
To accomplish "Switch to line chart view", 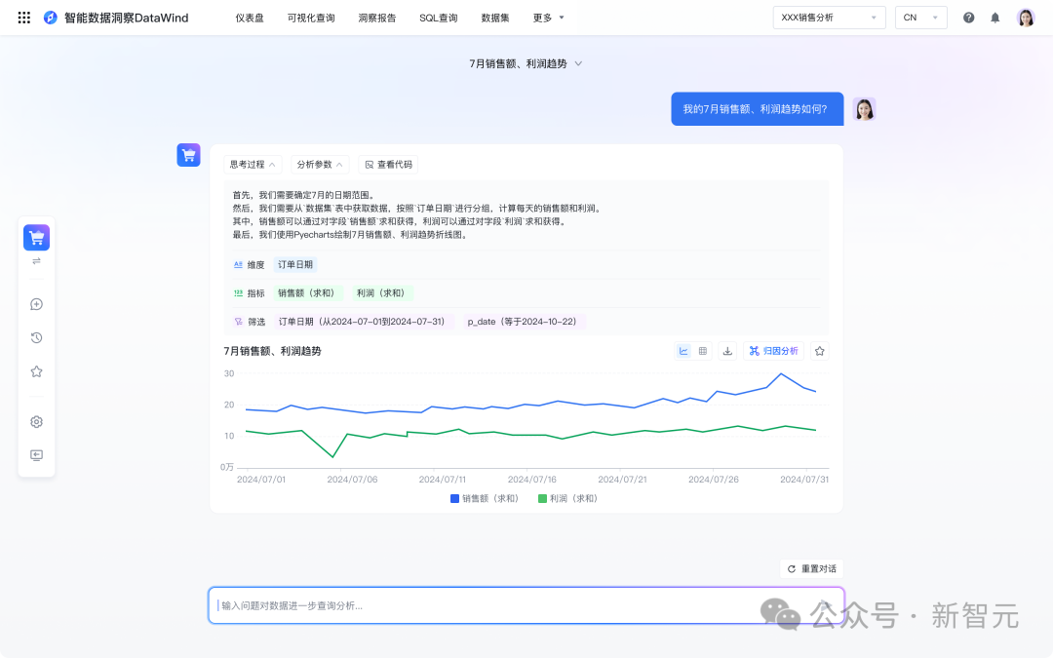I will (683, 351).
